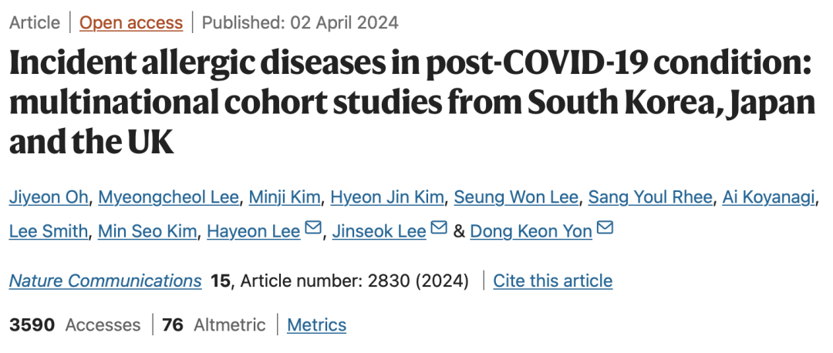
Task: Click the envelope icon next to Jinseok Lee
Action: tap(439, 227)
